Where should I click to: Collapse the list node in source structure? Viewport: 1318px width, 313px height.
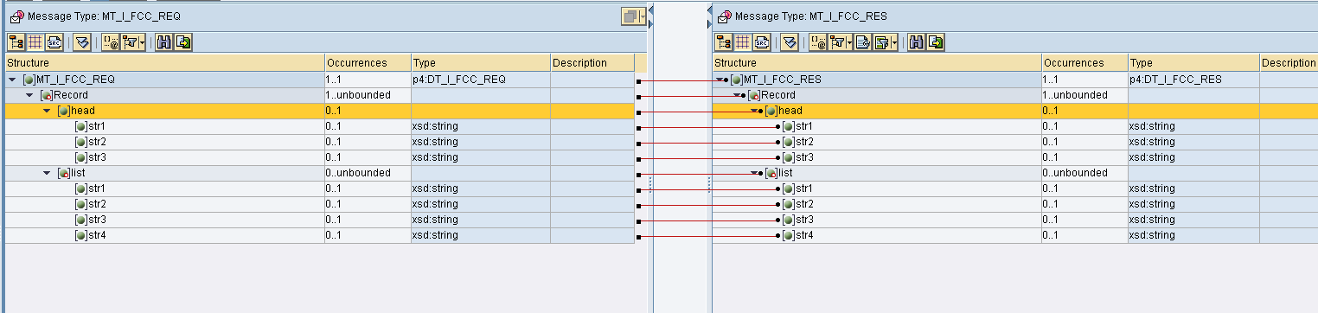point(48,173)
